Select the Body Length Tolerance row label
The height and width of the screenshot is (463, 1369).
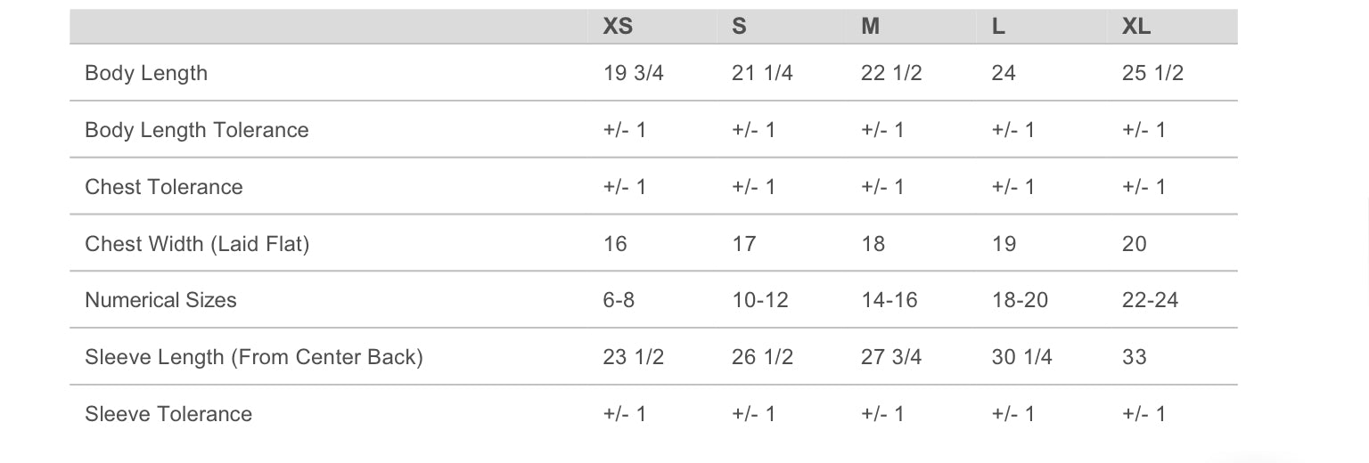[x=196, y=130]
